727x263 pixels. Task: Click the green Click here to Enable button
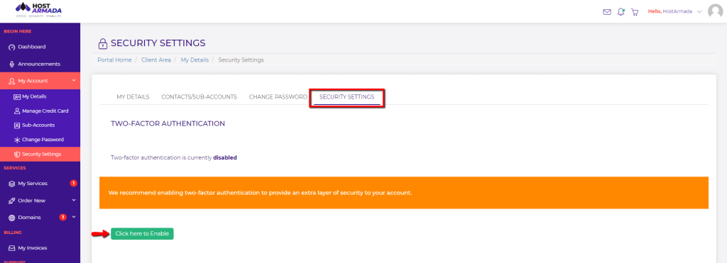click(142, 234)
